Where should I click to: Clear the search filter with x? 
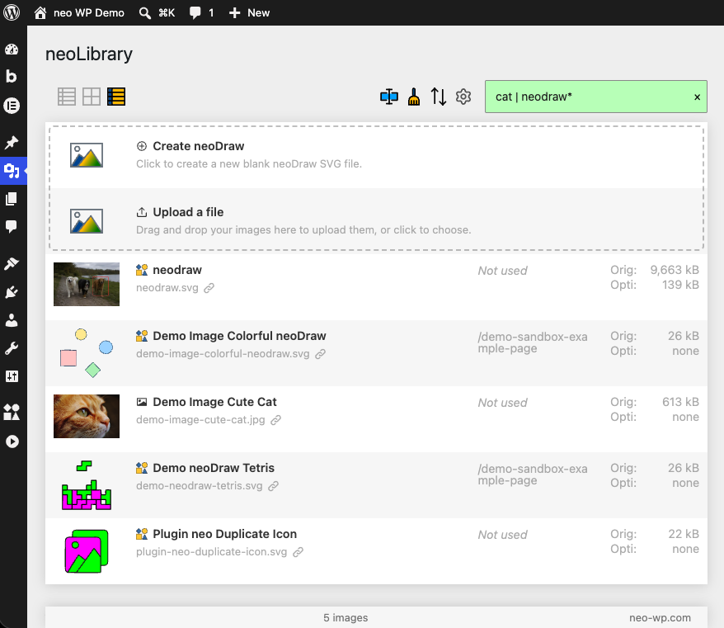point(698,97)
